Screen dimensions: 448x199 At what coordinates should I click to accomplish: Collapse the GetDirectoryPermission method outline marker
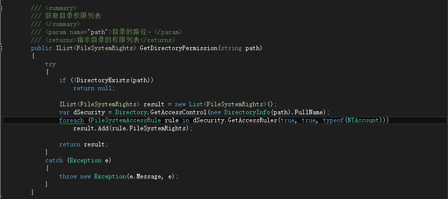click(1, 48)
